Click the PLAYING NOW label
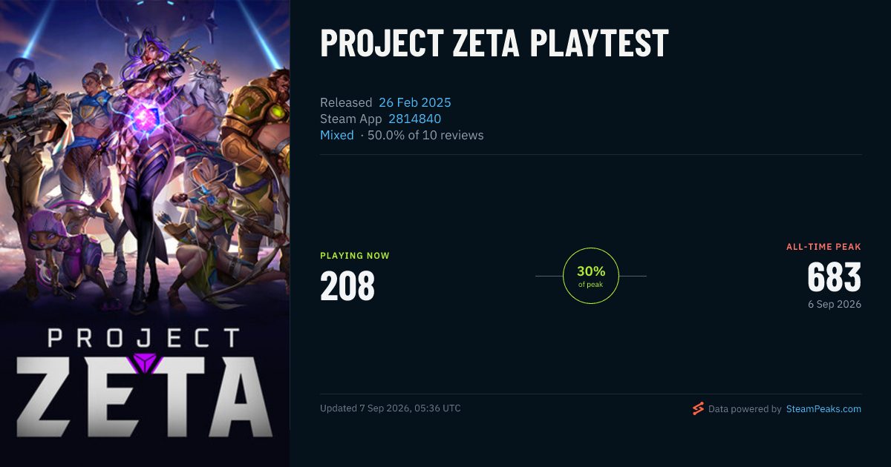 355,256
